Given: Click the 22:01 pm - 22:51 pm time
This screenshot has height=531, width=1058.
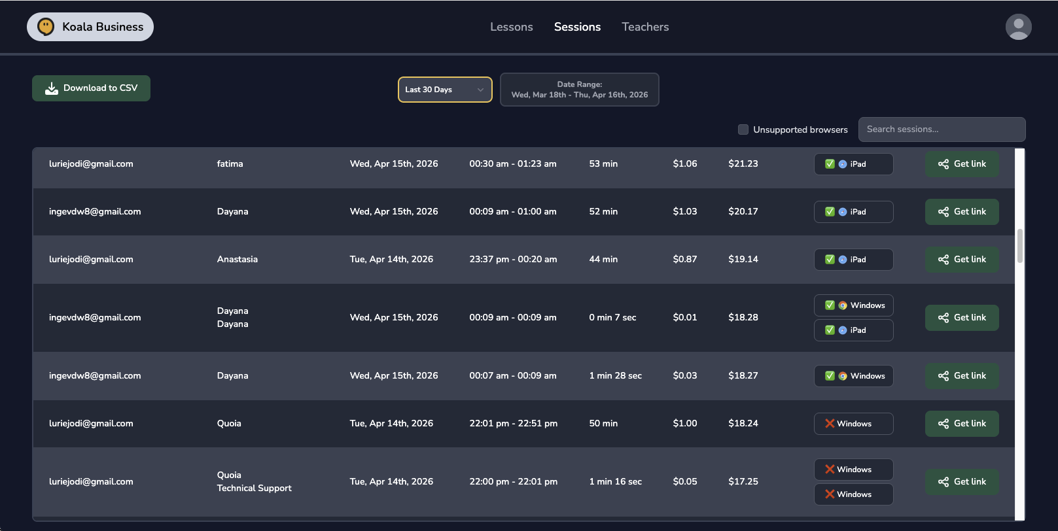Looking at the screenshot, I should click(514, 424).
